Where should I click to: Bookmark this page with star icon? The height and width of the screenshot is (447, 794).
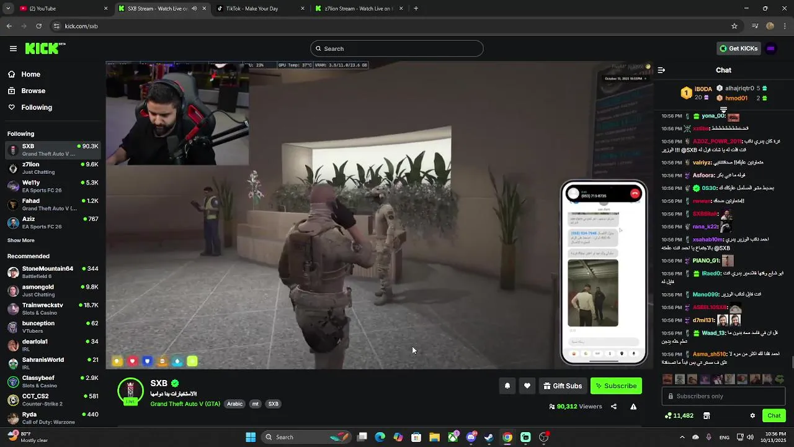tap(734, 26)
